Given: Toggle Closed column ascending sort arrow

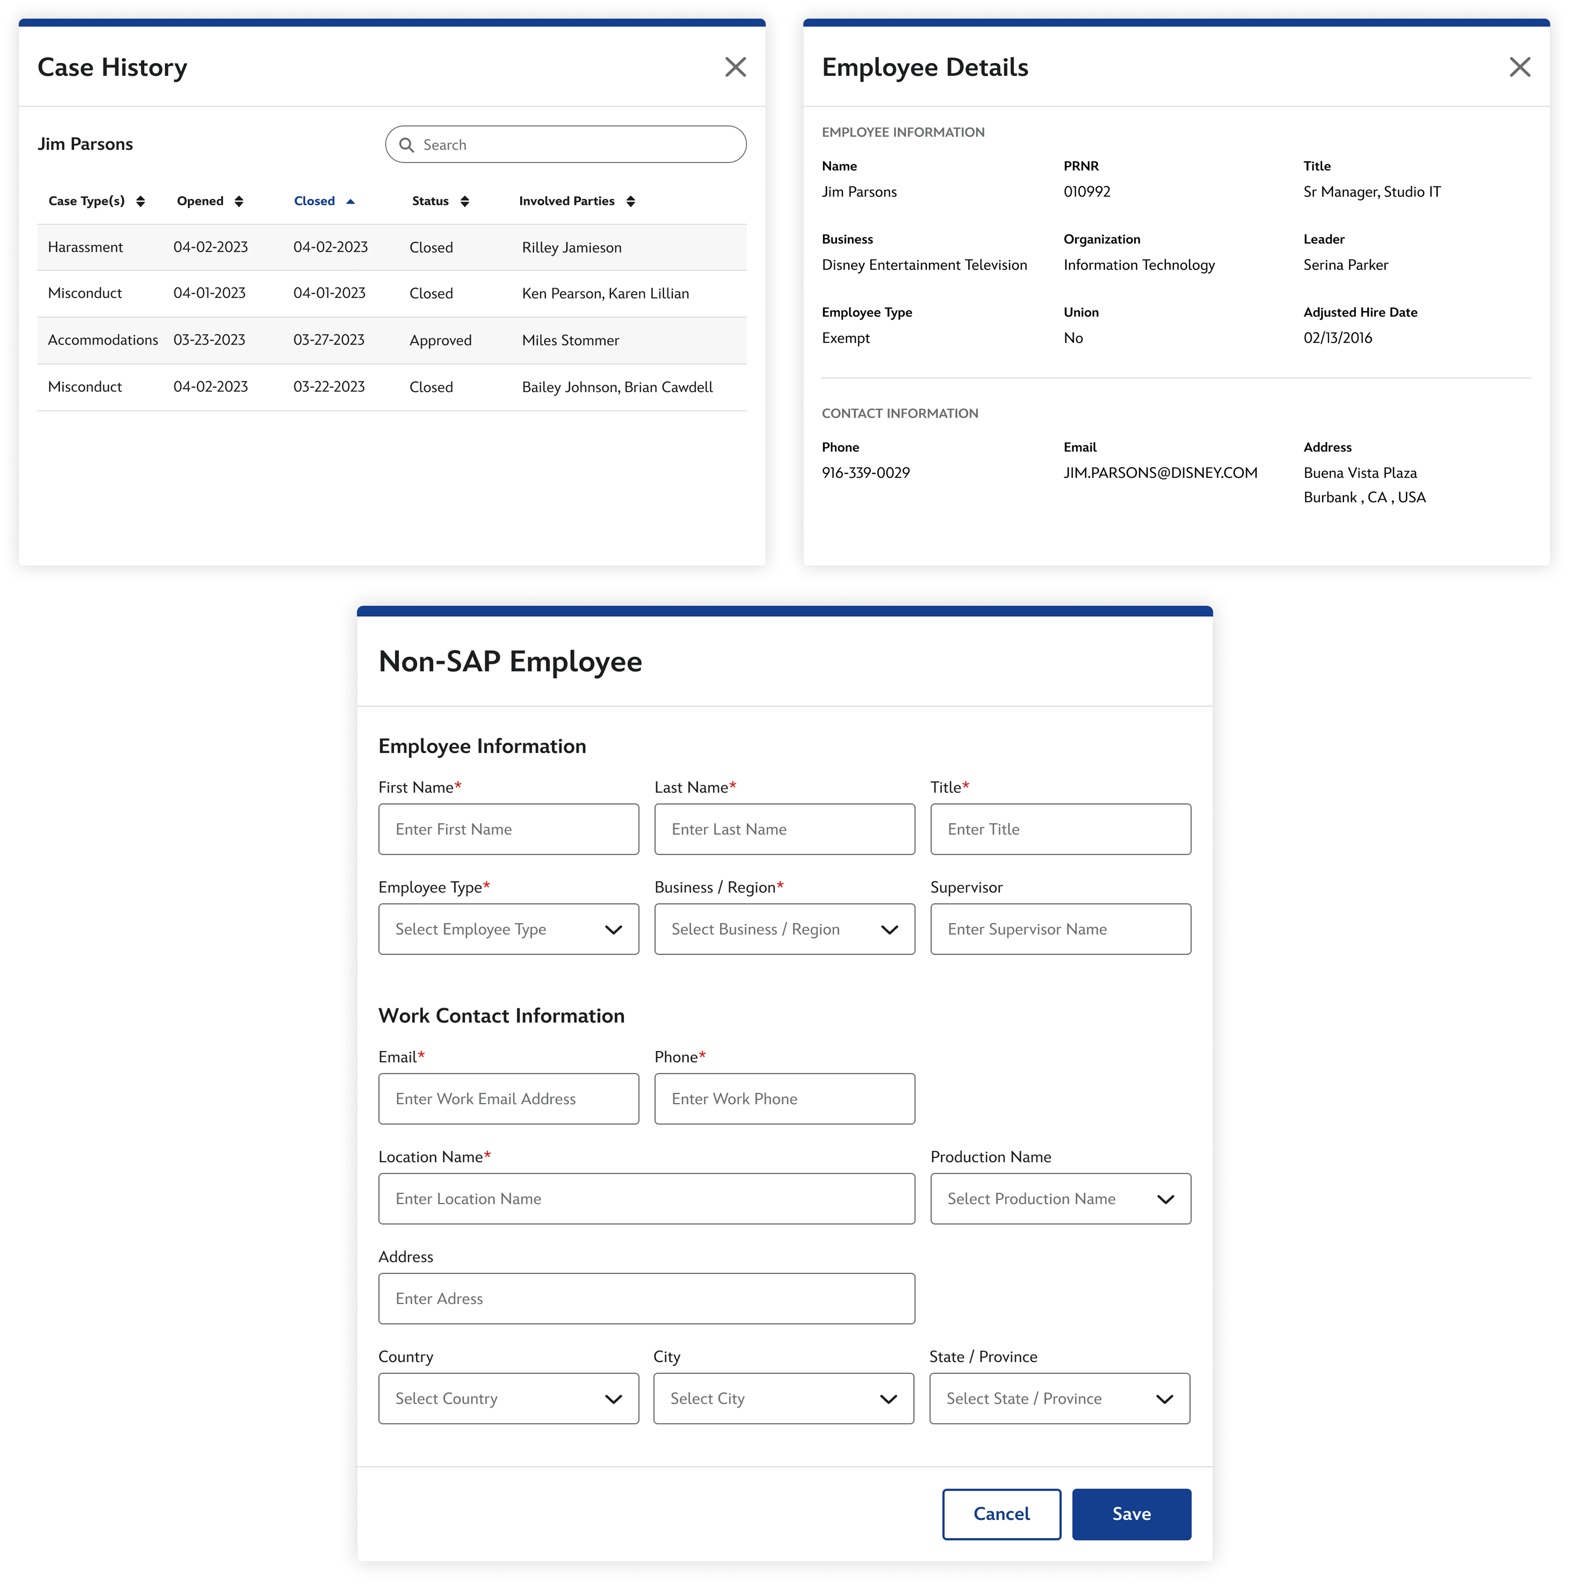Looking at the screenshot, I should pyautogui.click(x=351, y=202).
